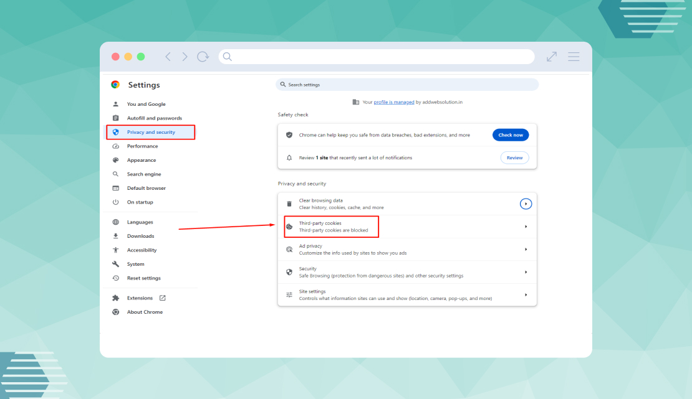Open Extensions via its external-link icon
This screenshot has height=399, width=692.
(162, 298)
